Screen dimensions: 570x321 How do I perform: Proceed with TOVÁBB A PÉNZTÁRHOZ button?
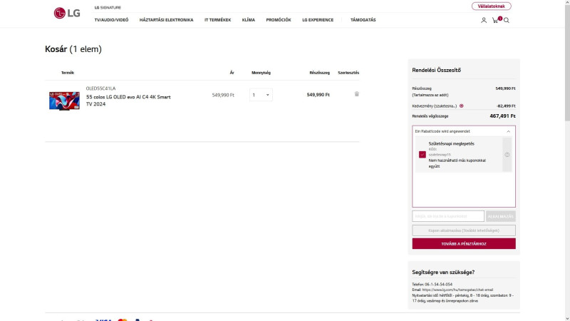tap(464, 244)
